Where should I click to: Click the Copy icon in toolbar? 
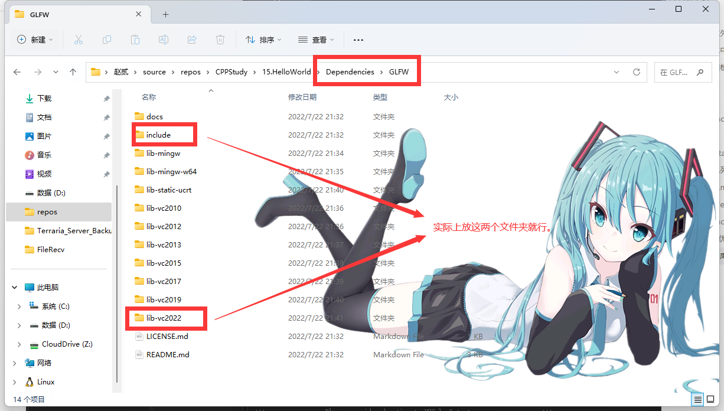[x=107, y=40]
